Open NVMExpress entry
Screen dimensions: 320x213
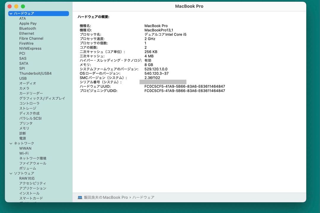(30, 49)
